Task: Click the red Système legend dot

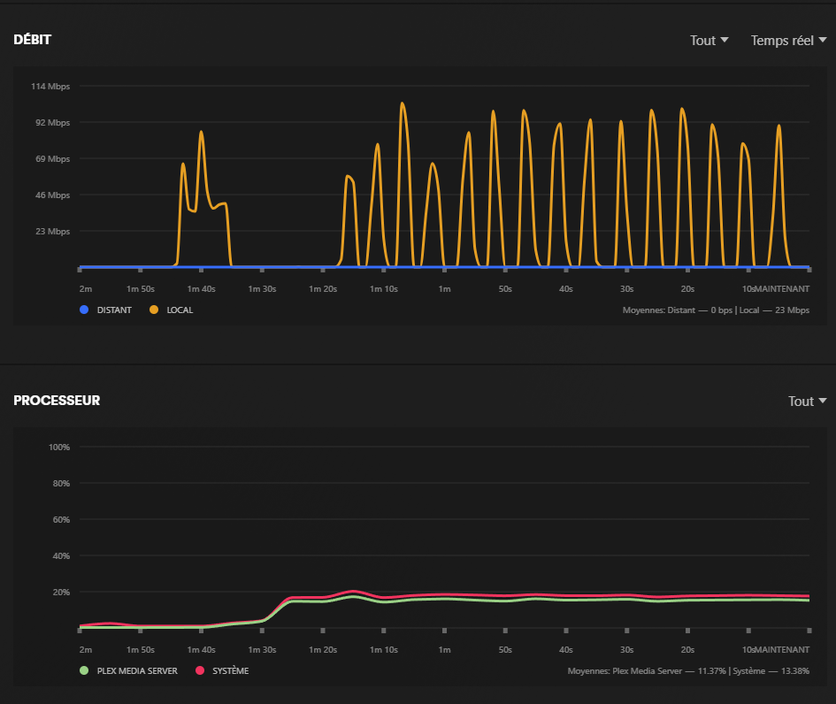Action: coord(200,671)
